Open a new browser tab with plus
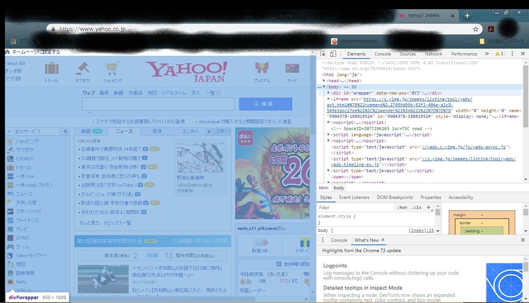529x303 pixels. (x=467, y=15)
